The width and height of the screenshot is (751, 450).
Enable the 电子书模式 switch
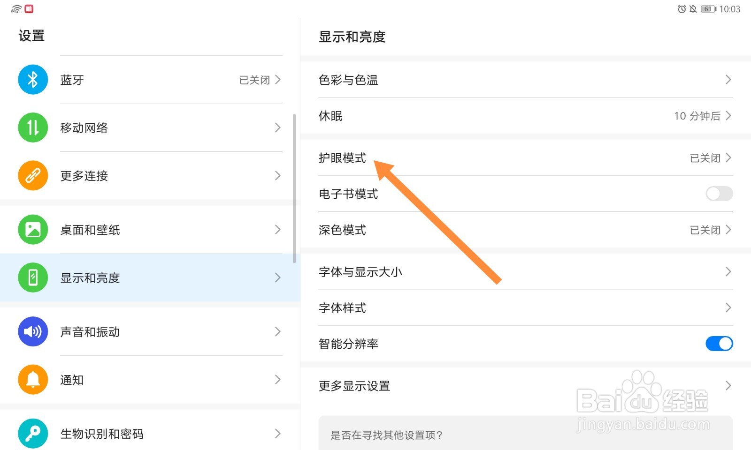719,194
